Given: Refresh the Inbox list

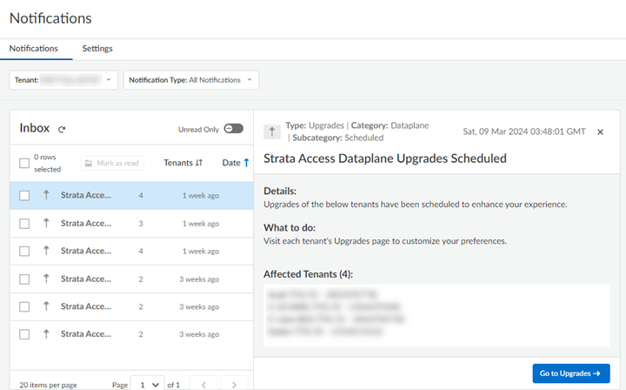Looking at the screenshot, I should [62, 129].
